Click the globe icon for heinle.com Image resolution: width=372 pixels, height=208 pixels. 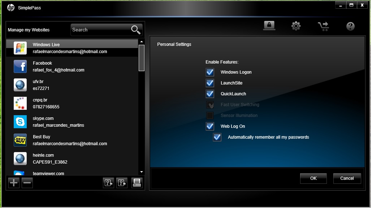click(20, 159)
